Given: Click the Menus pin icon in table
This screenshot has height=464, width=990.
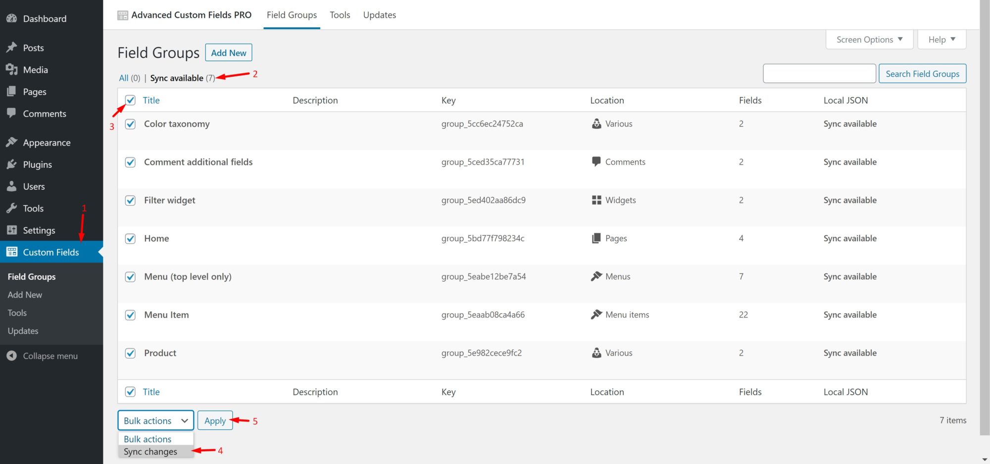Looking at the screenshot, I should click(x=596, y=276).
